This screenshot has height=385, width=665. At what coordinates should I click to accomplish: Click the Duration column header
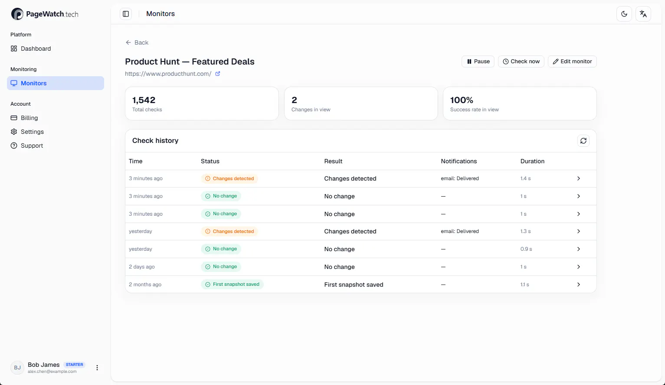(532, 161)
